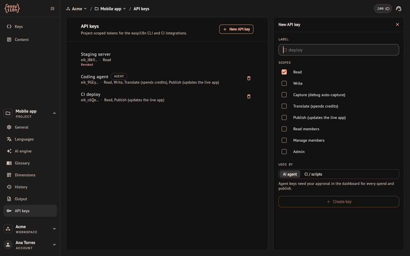Go to the Languages page

[30, 139]
